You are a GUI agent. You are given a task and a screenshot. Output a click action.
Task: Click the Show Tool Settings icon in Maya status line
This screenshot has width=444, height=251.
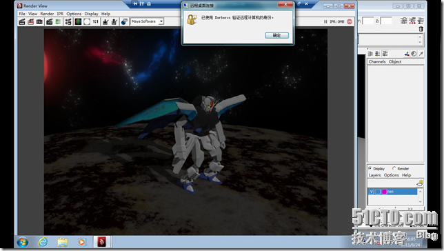pos(412,21)
